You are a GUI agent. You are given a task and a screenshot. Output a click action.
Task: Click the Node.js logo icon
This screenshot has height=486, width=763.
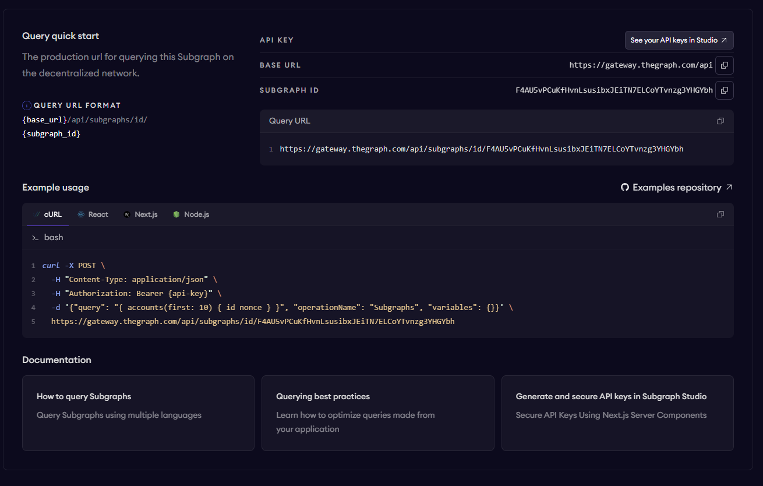[x=176, y=214]
